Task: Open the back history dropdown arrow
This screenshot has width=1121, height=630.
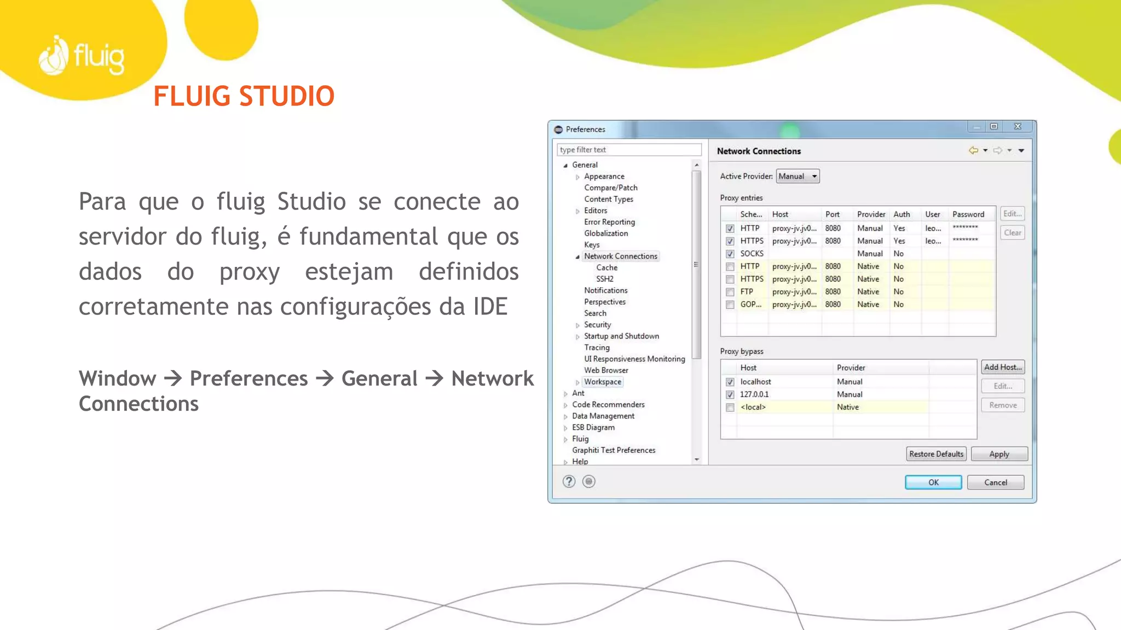Action: (985, 150)
